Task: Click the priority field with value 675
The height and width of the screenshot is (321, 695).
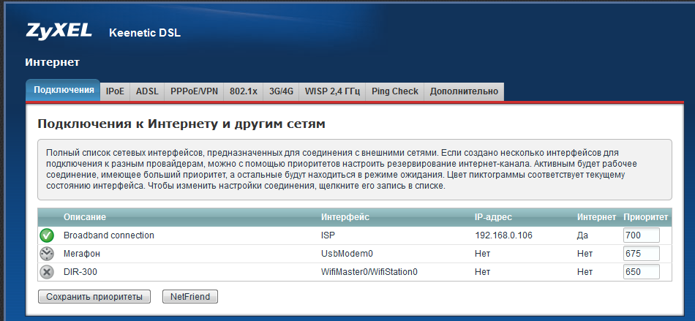Action: (641, 254)
